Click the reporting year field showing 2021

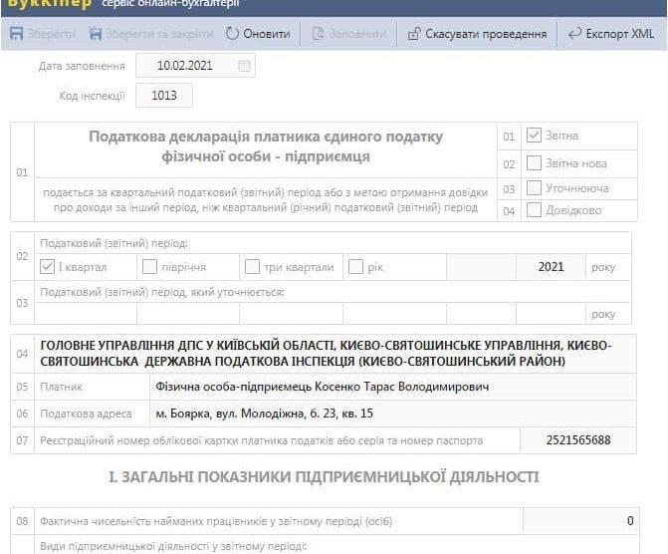[550, 267]
